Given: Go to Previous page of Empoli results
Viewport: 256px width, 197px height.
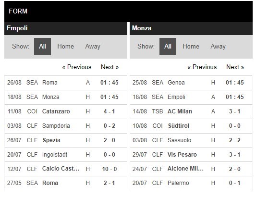Looking at the screenshot, I should point(76,67).
